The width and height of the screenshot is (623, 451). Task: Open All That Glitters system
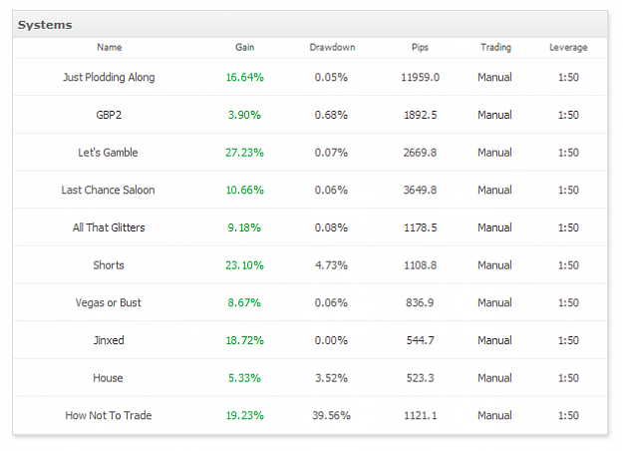coord(109,227)
